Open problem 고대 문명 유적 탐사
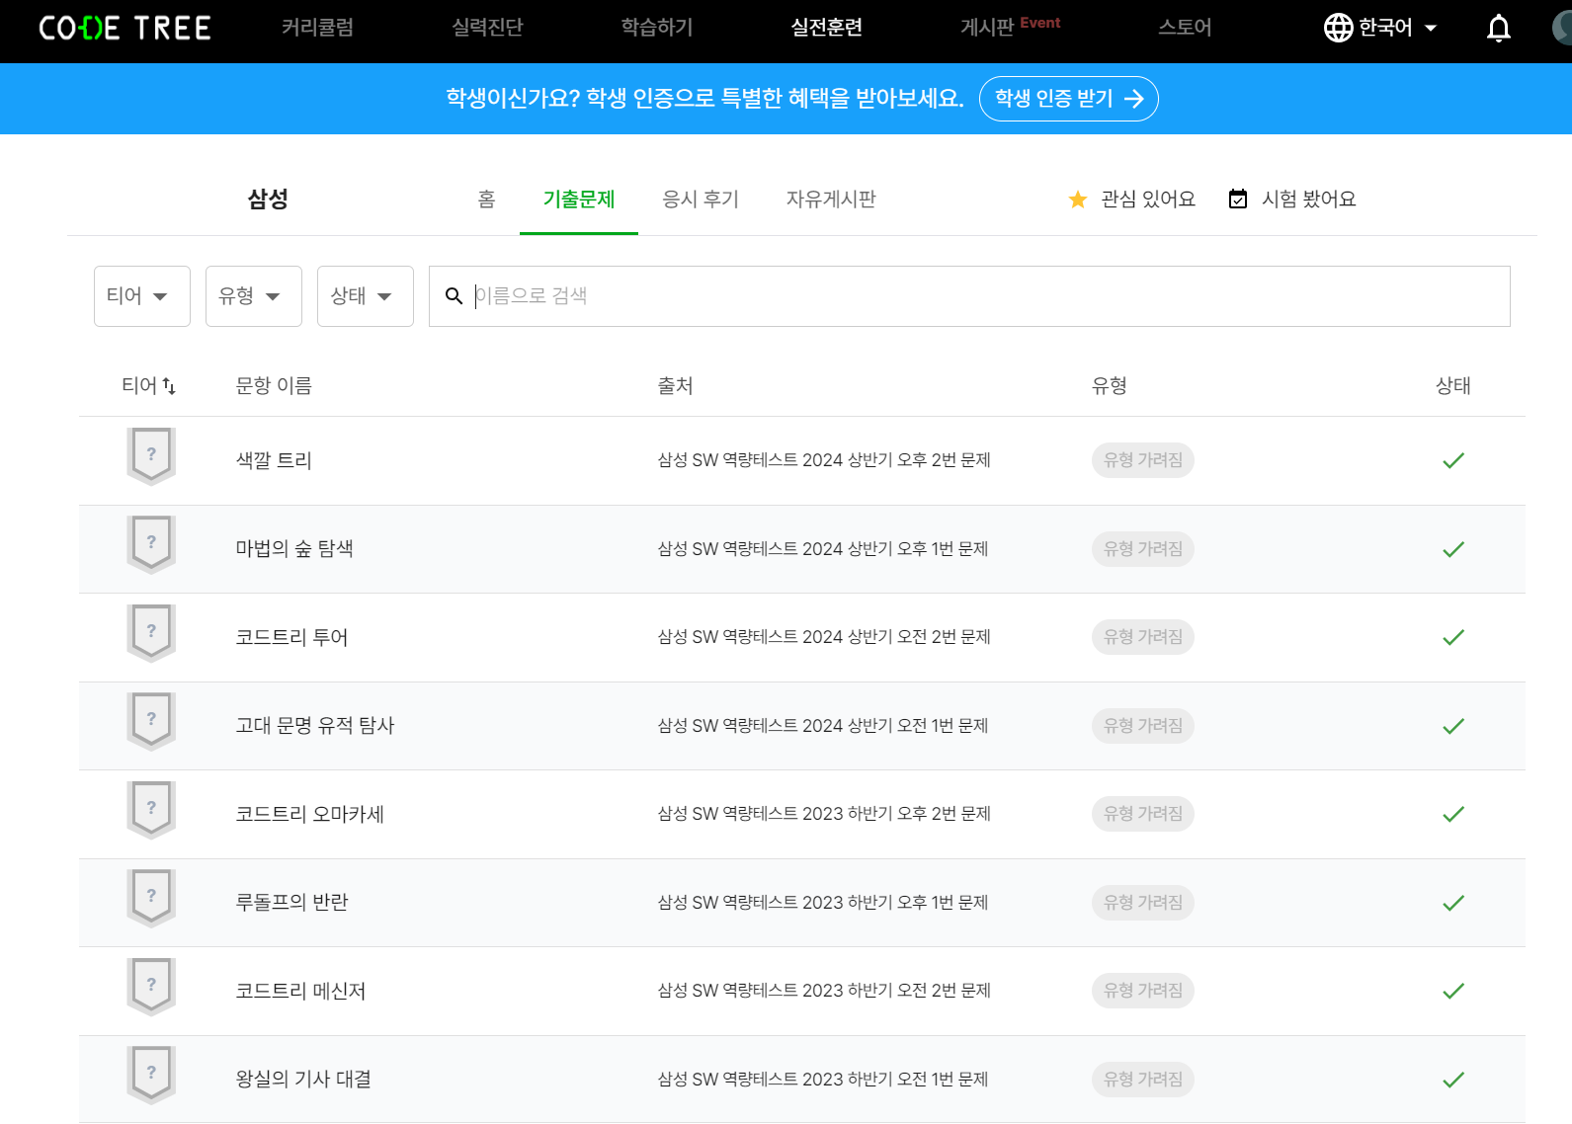 pyautogui.click(x=315, y=725)
